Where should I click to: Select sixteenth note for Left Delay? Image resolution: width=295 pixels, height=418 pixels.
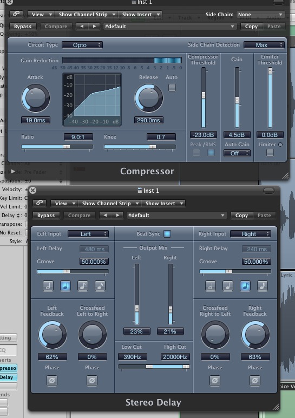[100, 286]
